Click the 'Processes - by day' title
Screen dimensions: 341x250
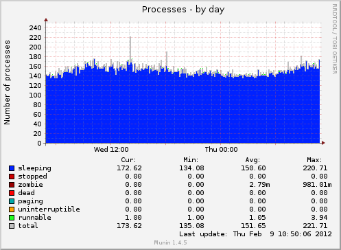click(x=183, y=10)
